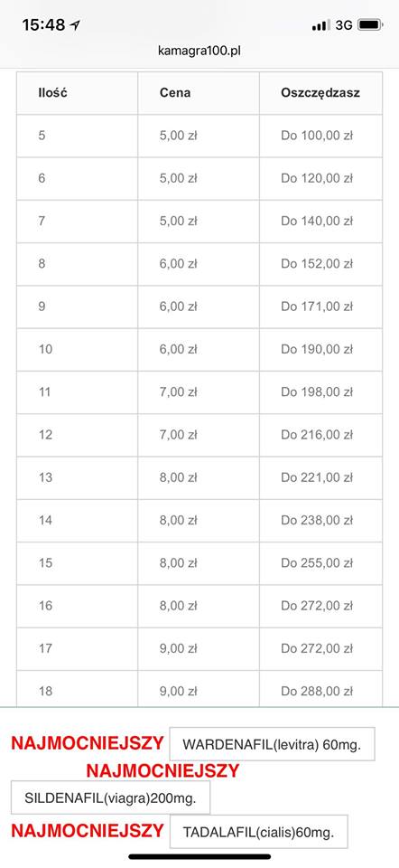Tap the 15:48 clock in status bar
The image size is (399, 868).
pyautogui.click(x=43, y=25)
